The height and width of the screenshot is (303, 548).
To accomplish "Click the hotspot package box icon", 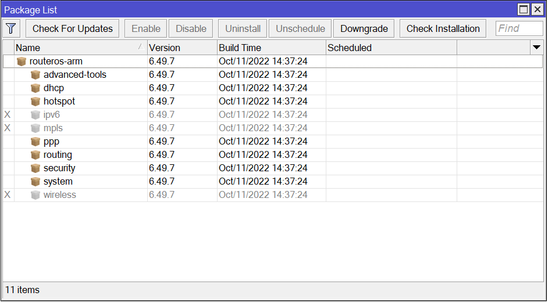I will pos(35,102).
